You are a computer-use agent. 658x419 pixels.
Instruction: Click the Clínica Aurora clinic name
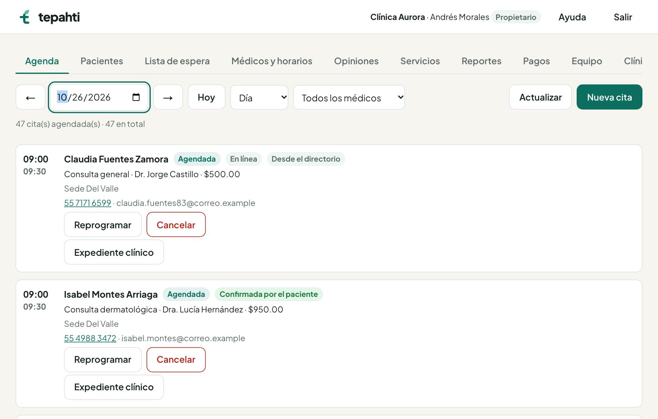click(x=398, y=17)
